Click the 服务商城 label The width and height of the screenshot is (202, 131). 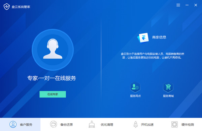click(168, 96)
